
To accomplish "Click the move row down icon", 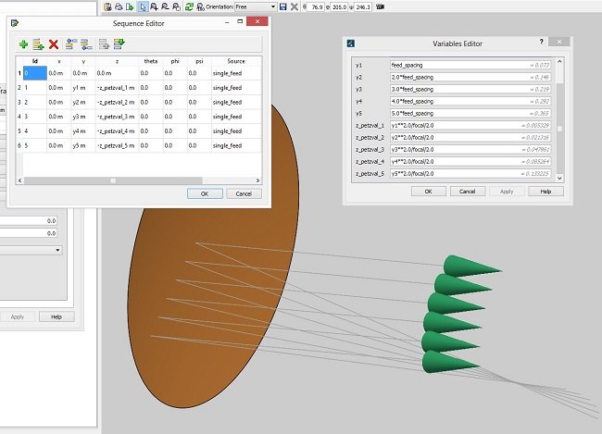I will coord(85,43).
